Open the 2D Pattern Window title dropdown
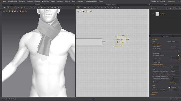This screenshot has width=181, height=101. [x=118, y=5]
